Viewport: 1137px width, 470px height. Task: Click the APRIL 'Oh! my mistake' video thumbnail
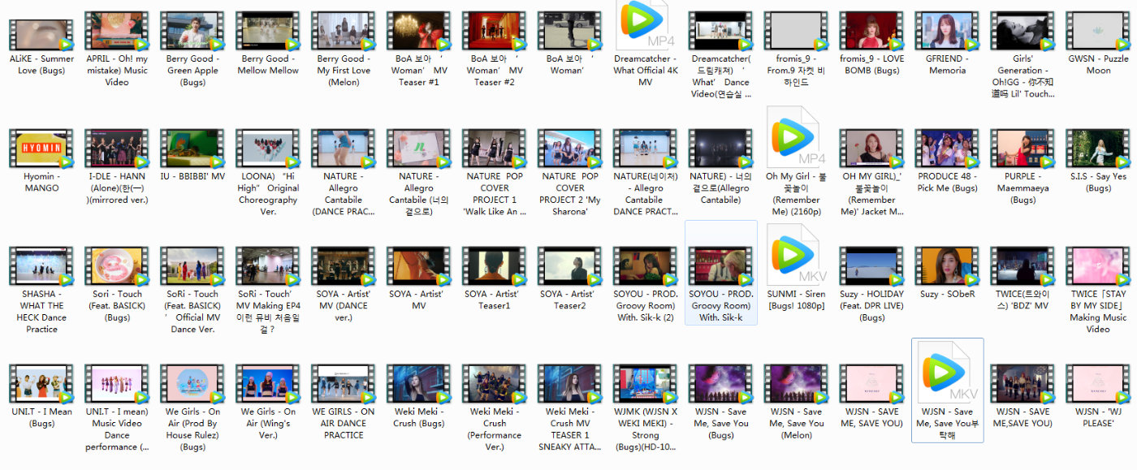point(117,31)
